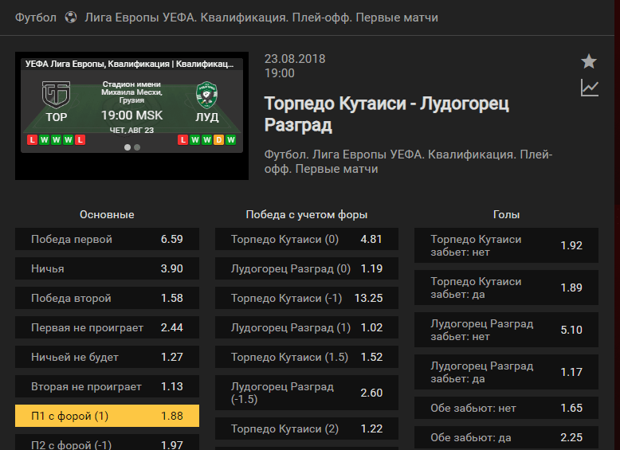Image resolution: width=620 pixels, height=450 pixels.
Task: Switch to second slide dot in match widget
Action: (x=137, y=147)
